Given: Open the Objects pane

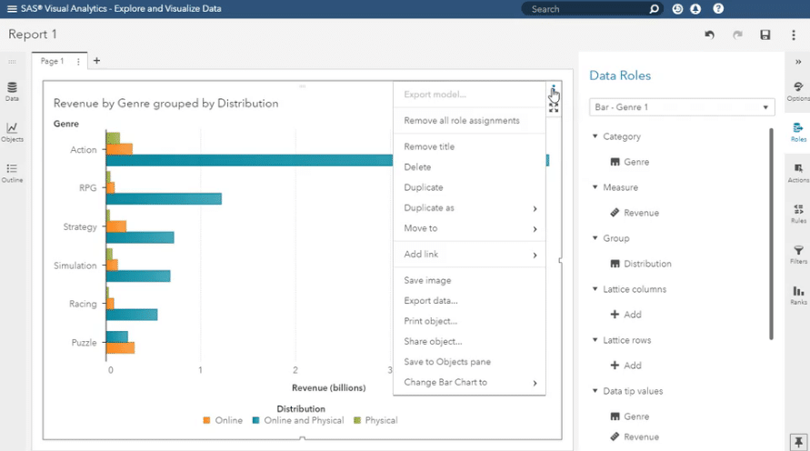Looking at the screenshot, I should click(x=12, y=132).
